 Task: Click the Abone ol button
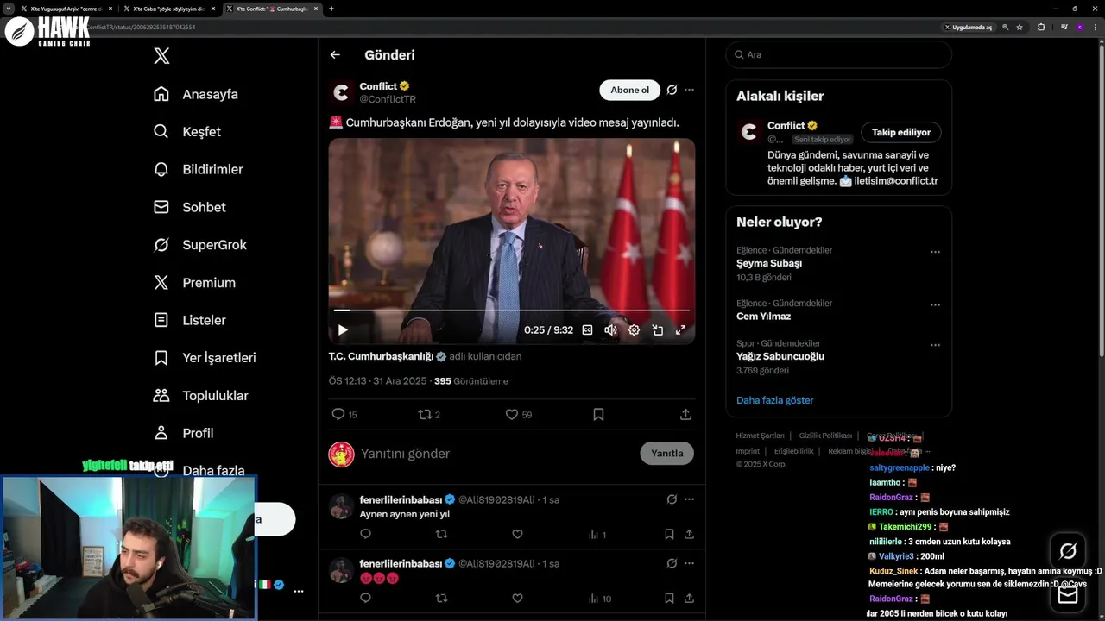point(629,90)
